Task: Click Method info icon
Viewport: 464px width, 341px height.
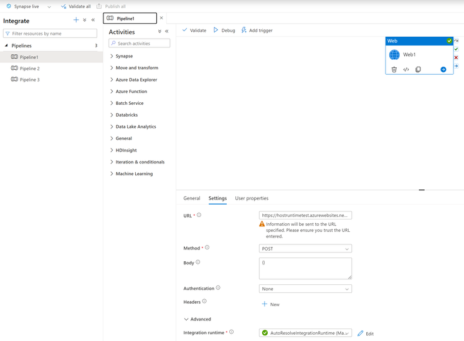Action: pyautogui.click(x=207, y=247)
